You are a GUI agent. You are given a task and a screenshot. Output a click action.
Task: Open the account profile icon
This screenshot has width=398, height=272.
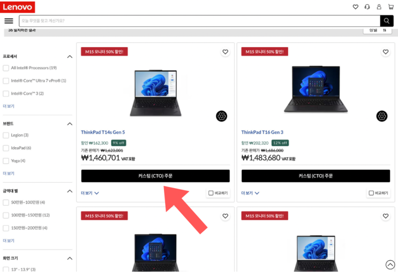coord(379,7)
